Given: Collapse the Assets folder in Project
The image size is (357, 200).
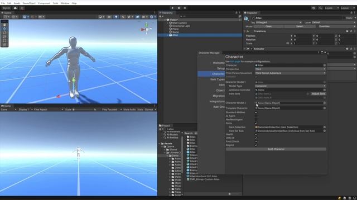Looking at the screenshot, I should coord(160,143).
